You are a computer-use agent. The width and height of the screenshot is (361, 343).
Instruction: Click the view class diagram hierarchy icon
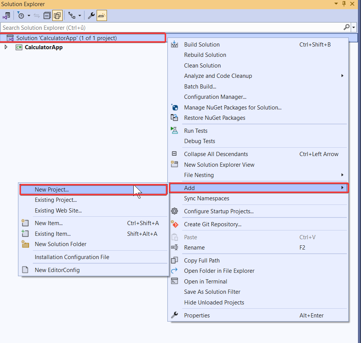click(72, 16)
